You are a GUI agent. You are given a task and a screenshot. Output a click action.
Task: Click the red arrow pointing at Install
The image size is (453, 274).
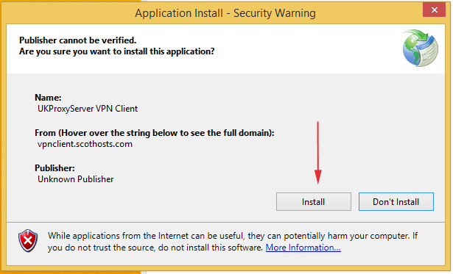(x=317, y=153)
